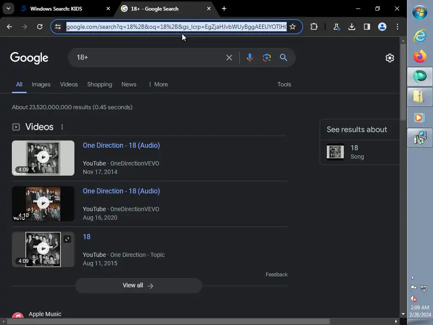
Task: Click the vertical page scrollbar
Action: point(403,82)
